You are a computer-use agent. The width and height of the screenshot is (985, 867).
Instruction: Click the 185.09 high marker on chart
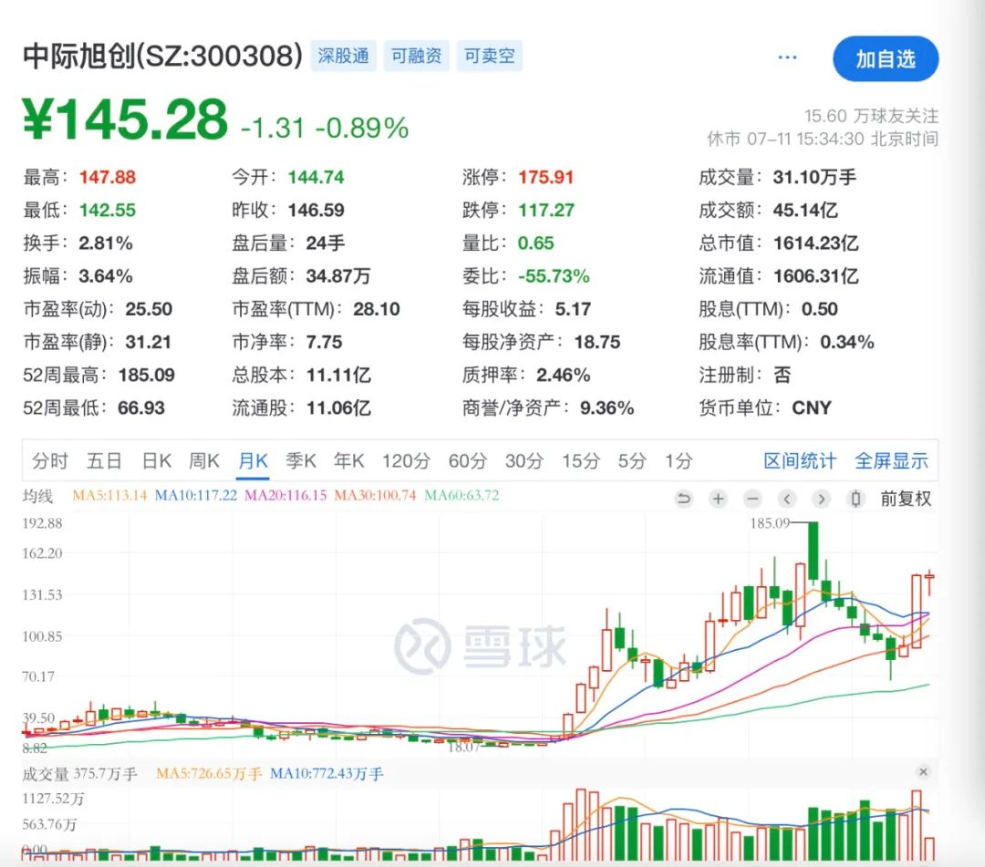click(x=770, y=523)
